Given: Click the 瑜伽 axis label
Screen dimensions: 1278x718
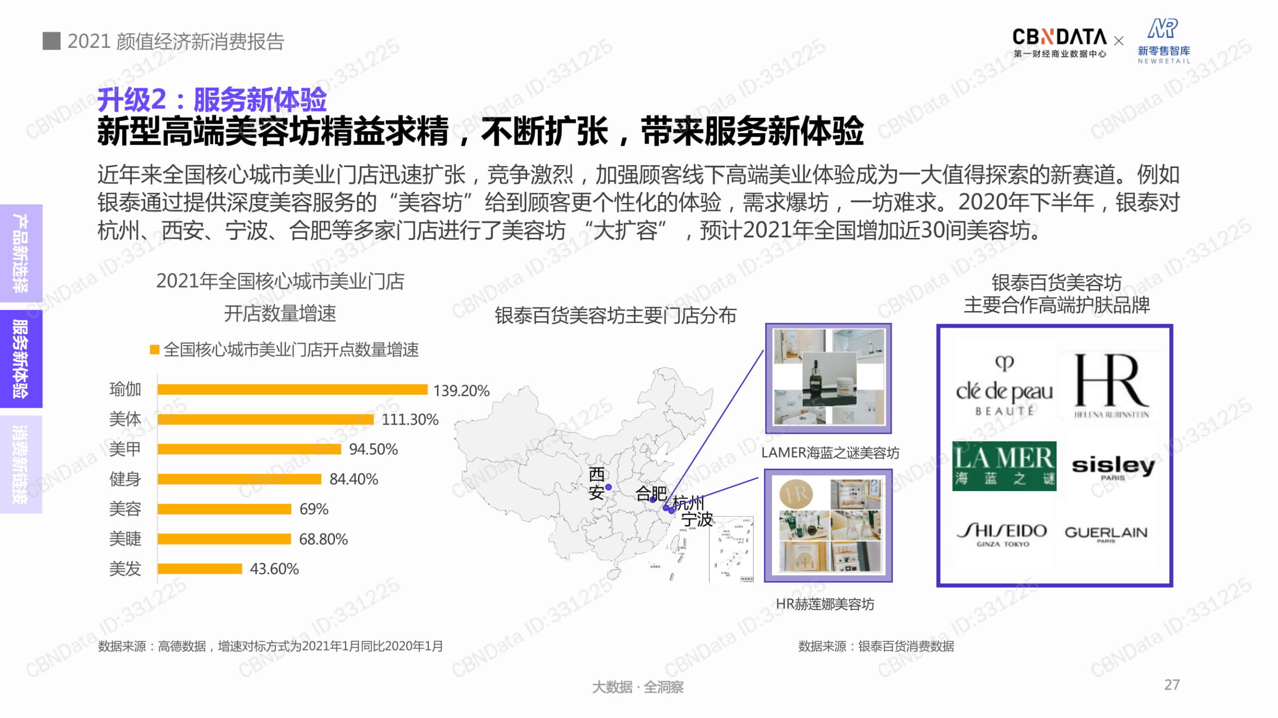Looking at the screenshot, I should (125, 389).
